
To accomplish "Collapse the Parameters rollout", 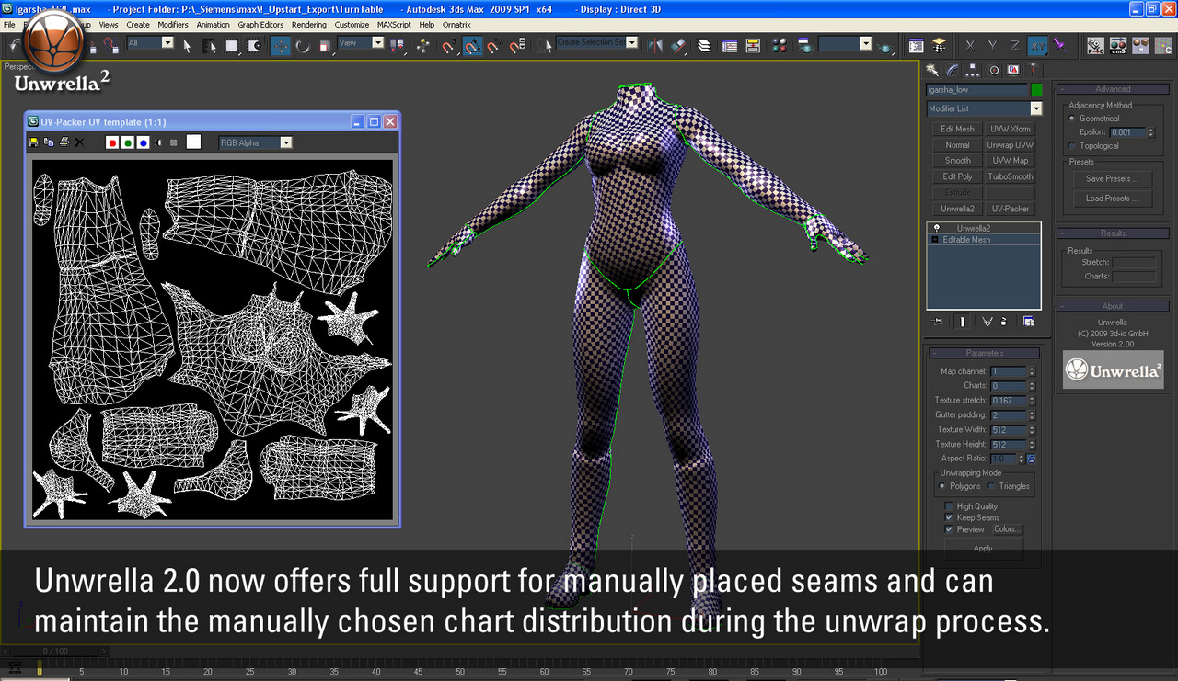I will 984,353.
